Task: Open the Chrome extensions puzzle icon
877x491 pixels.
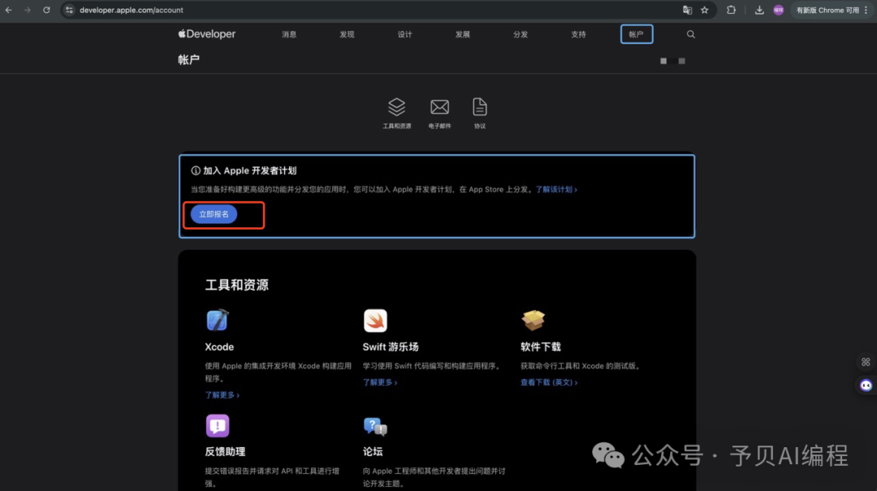Action: tap(731, 10)
